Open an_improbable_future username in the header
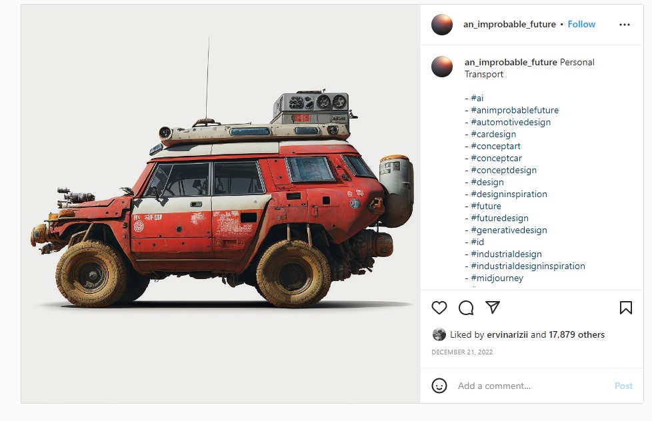This screenshot has width=652, height=421. pos(509,24)
